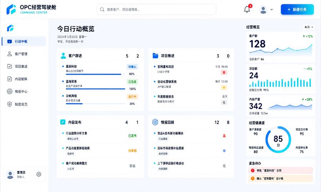The width and height of the screenshot is (321, 192).
Task: Click the 85分 health score ring
Action: 278,140
